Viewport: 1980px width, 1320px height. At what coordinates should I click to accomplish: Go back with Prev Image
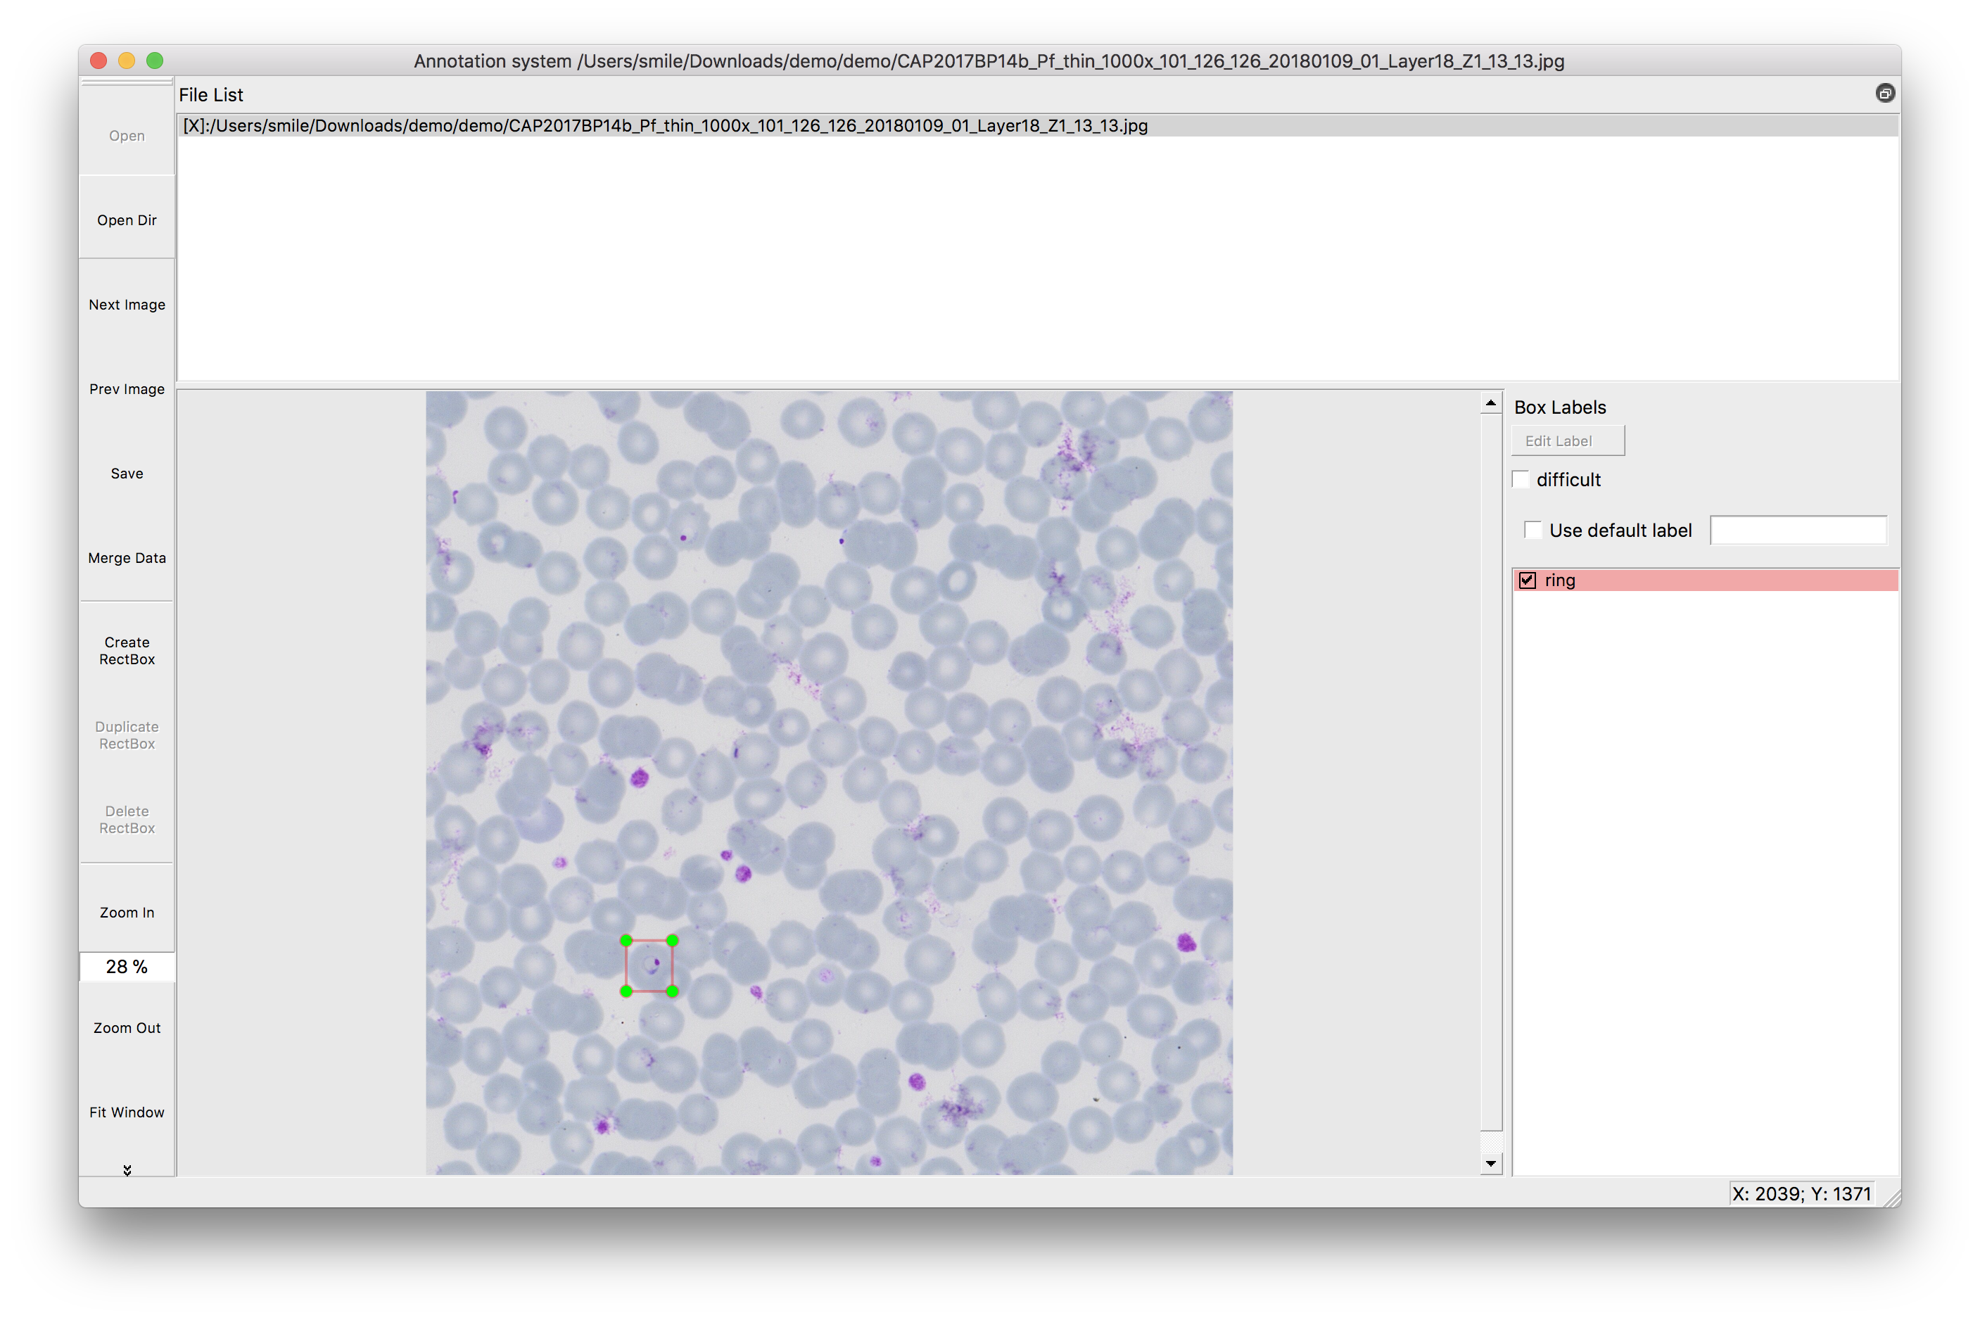tap(126, 389)
